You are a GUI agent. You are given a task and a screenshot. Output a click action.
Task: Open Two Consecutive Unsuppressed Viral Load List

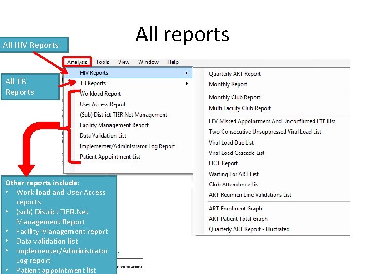pyautogui.click(x=265, y=132)
